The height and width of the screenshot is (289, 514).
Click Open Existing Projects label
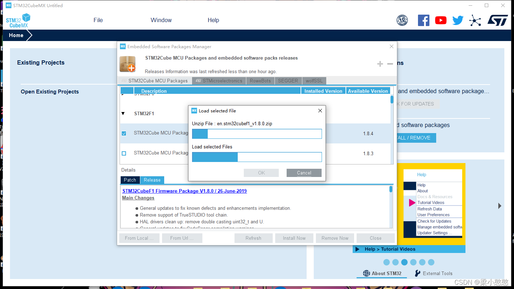pyautogui.click(x=50, y=92)
